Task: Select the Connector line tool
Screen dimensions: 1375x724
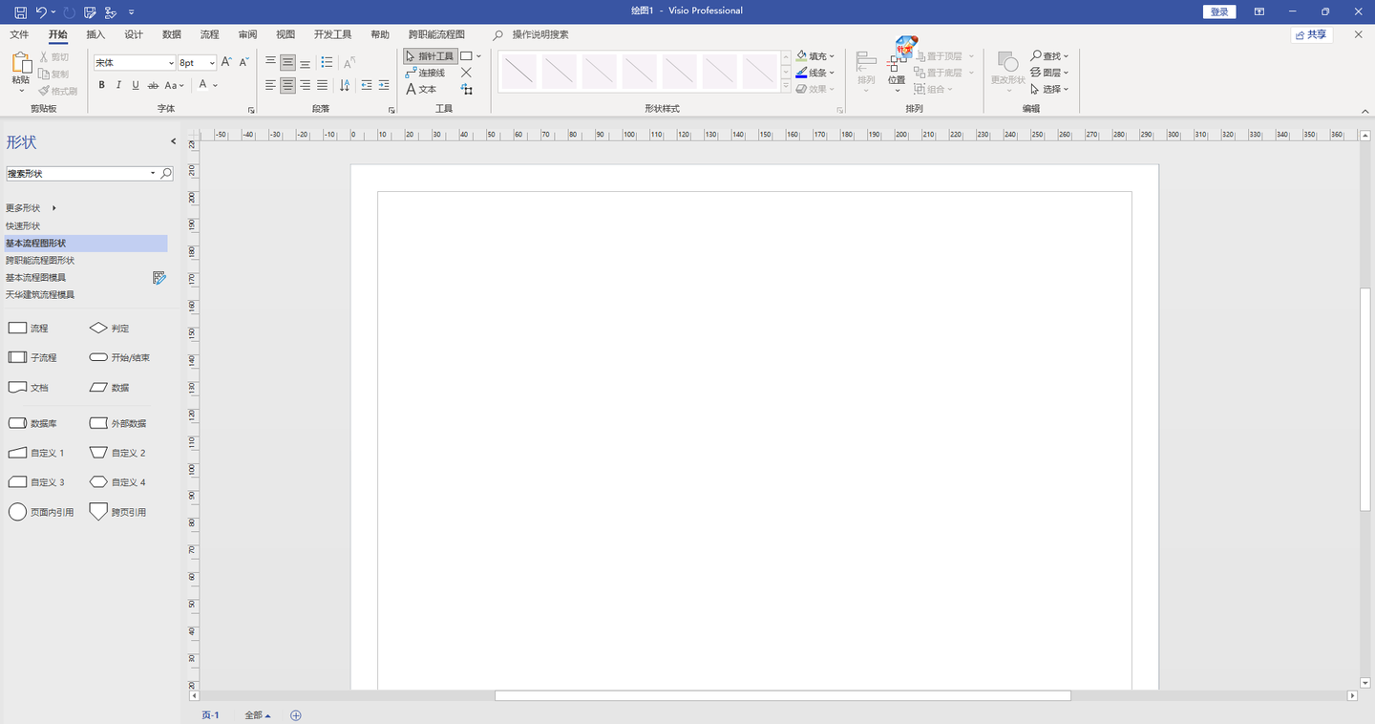Action: (x=425, y=73)
